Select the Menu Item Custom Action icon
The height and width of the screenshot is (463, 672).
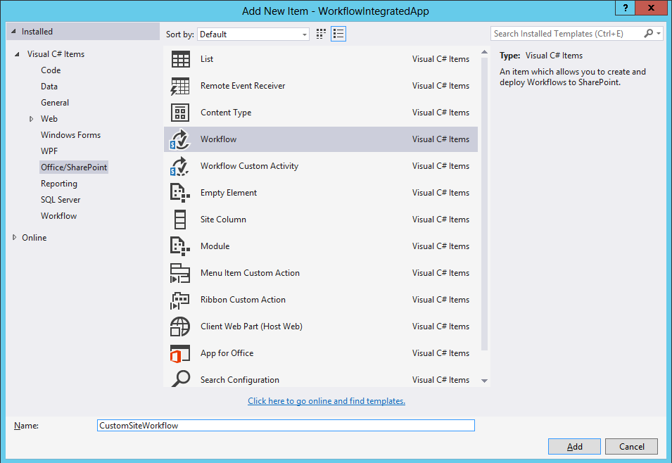pyautogui.click(x=180, y=273)
